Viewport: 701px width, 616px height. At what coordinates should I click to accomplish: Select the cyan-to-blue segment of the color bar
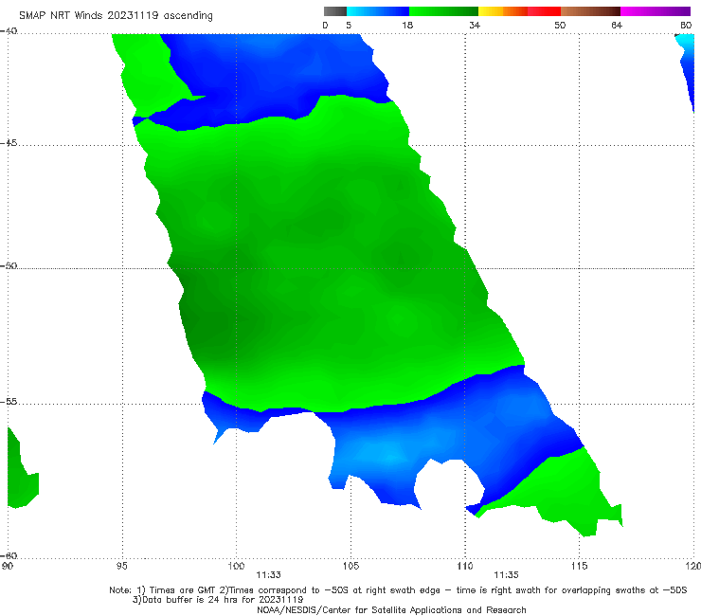pyautogui.click(x=378, y=11)
